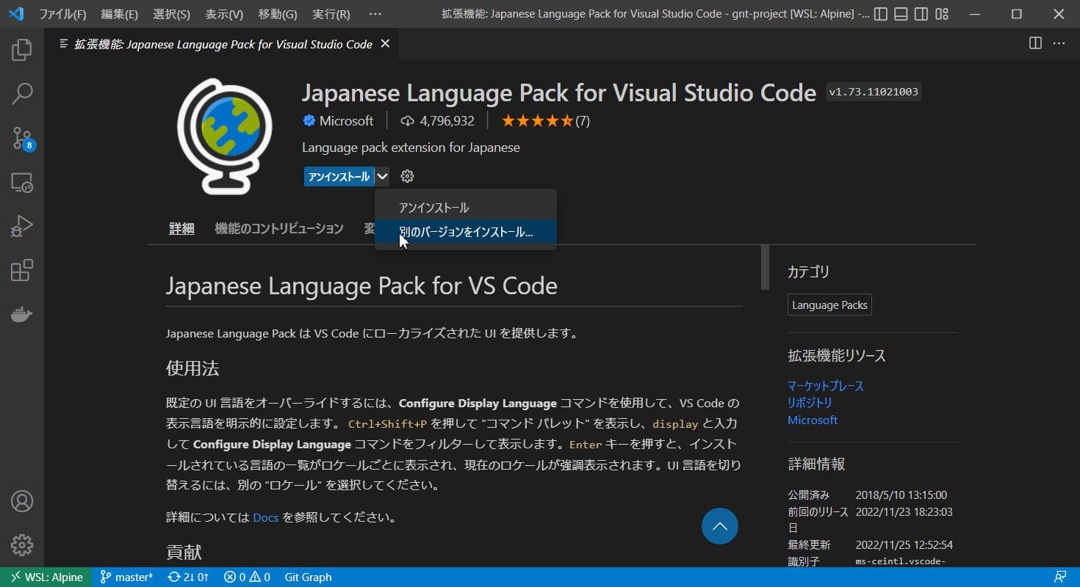1080x587 pixels.
Task: Open the Extensions view icon
Action: [x=21, y=271]
